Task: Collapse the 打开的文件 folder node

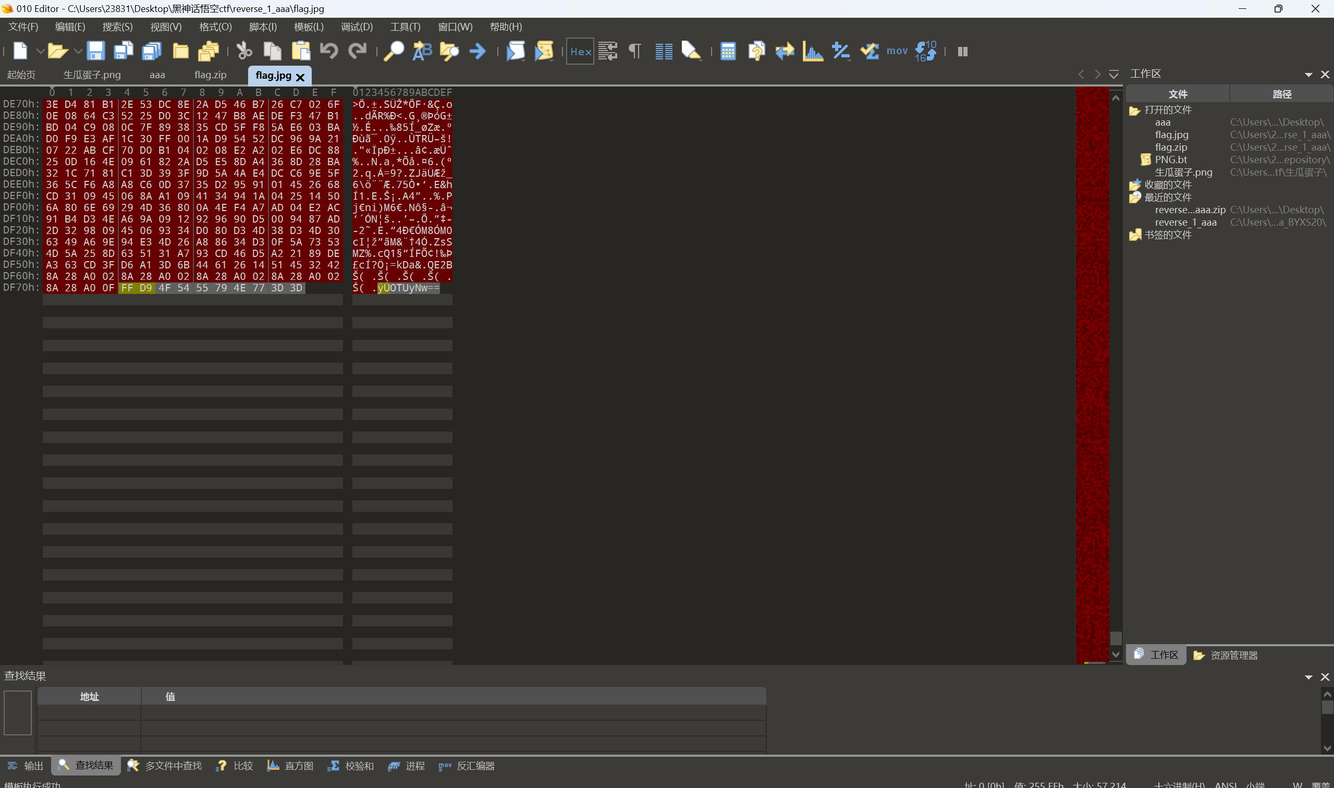Action: pyautogui.click(x=1134, y=110)
